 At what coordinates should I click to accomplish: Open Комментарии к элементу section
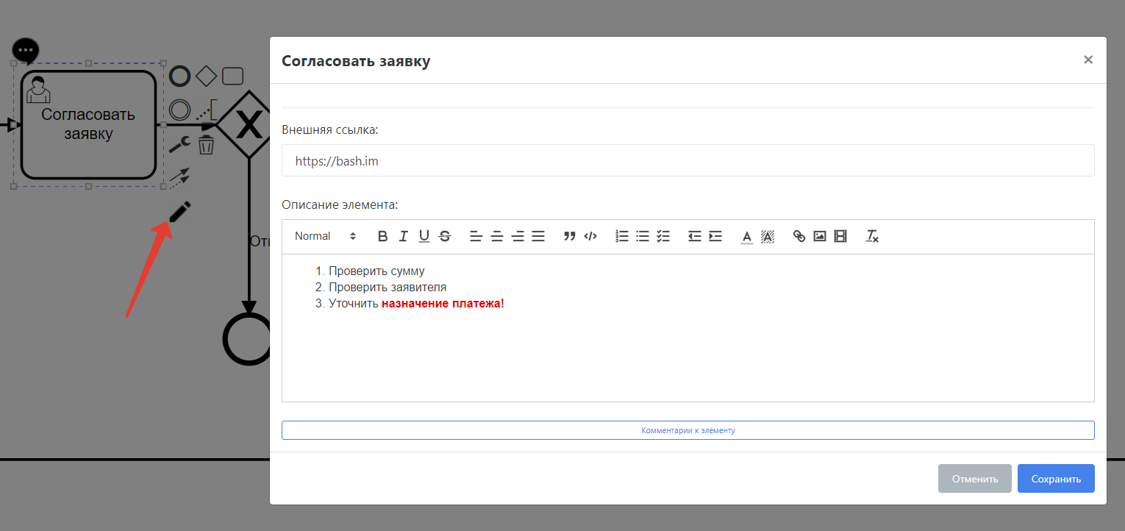tap(688, 430)
